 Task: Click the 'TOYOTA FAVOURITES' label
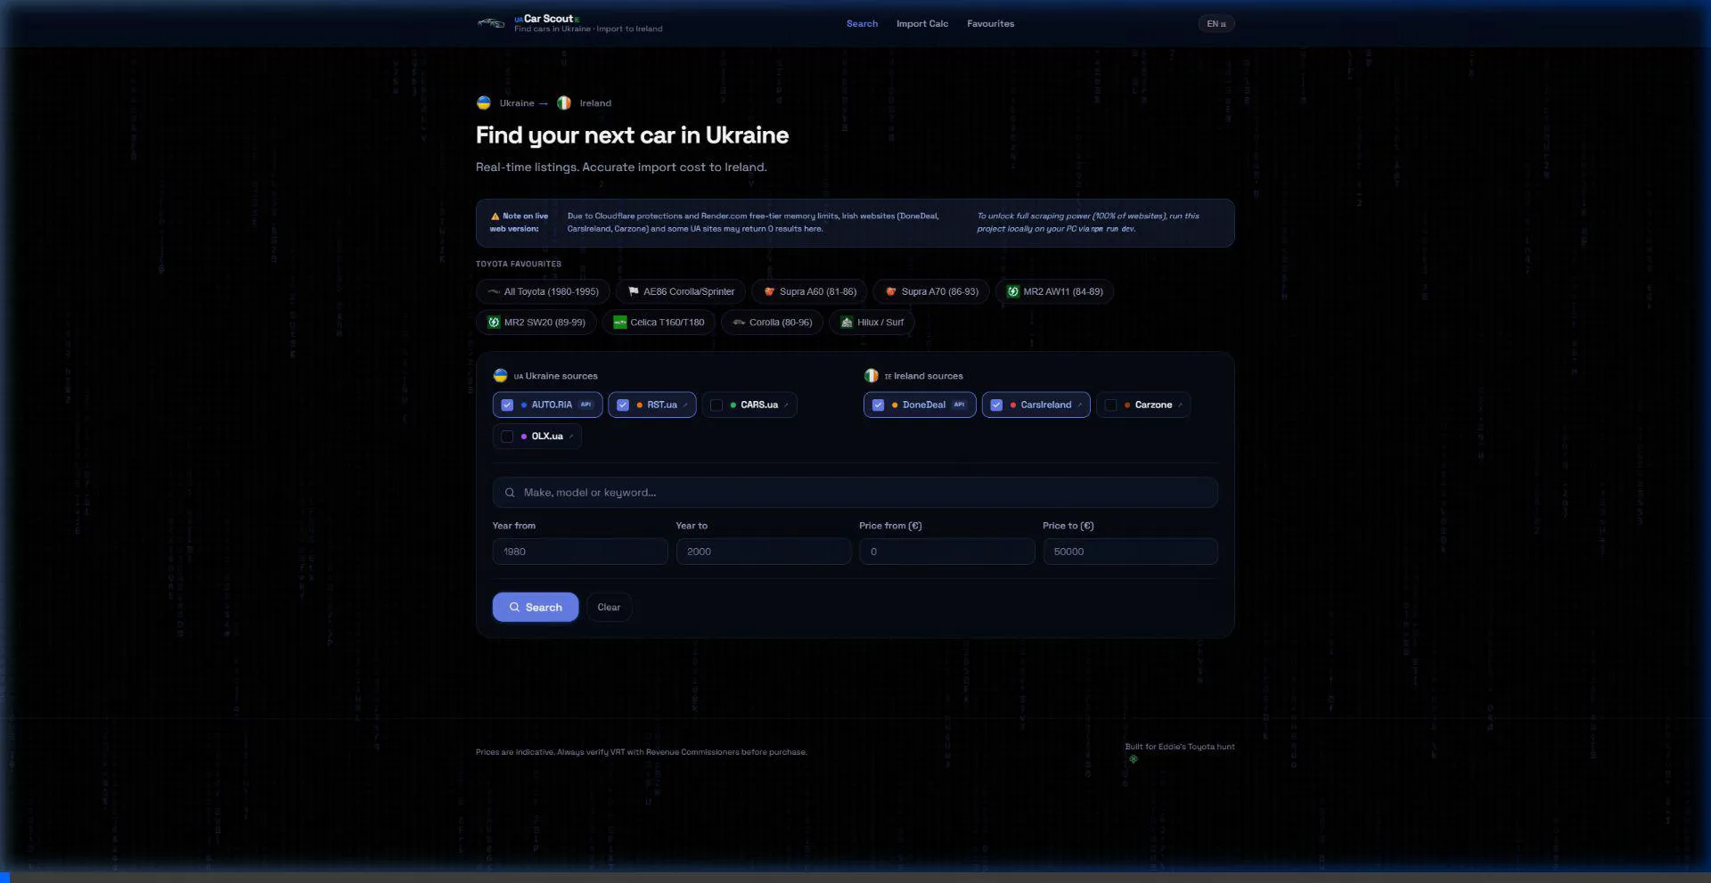coord(519,264)
